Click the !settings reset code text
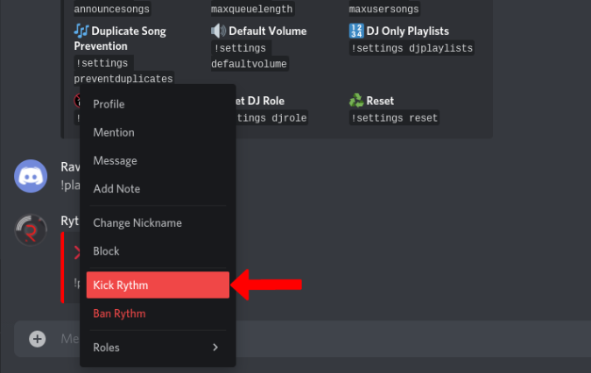The width and height of the screenshot is (591, 373). coord(394,118)
